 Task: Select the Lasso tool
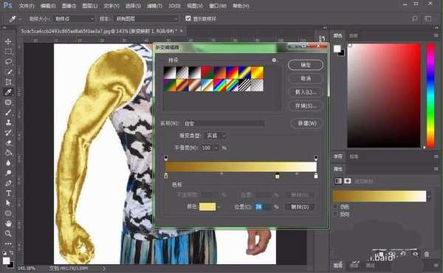[x=8, y=62]
